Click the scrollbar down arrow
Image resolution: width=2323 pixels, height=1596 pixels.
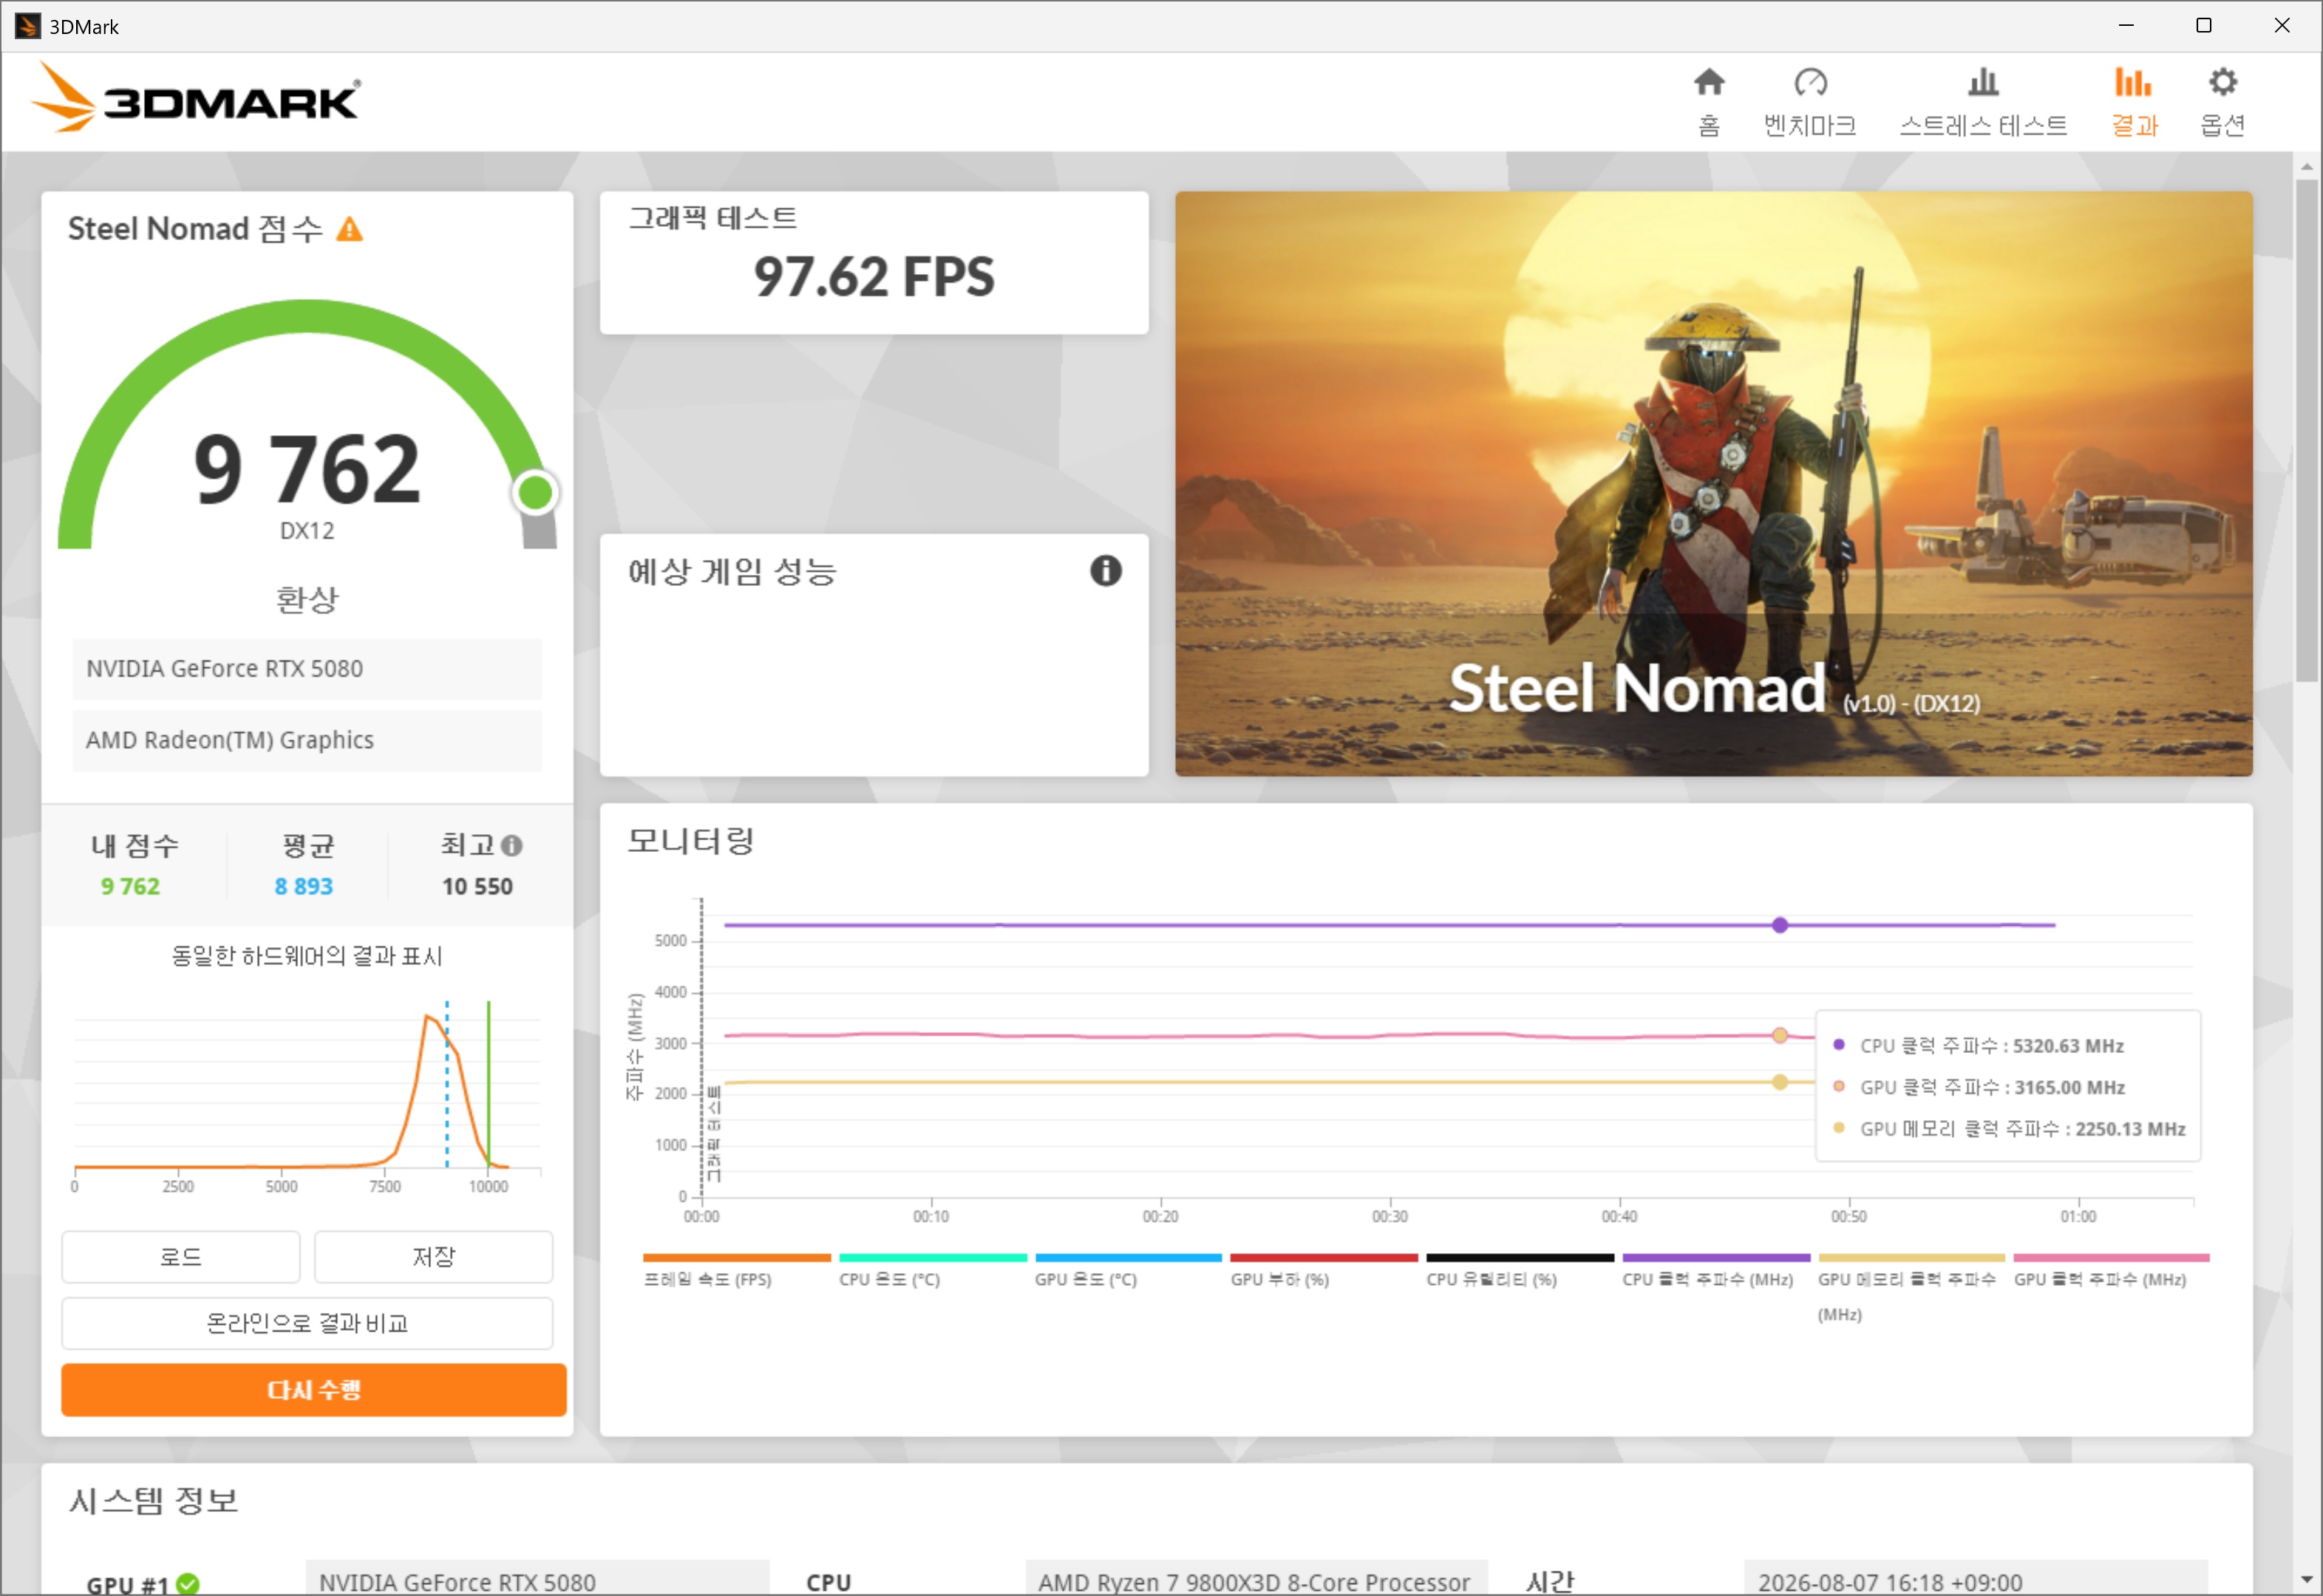(x=2306, y=1580)
